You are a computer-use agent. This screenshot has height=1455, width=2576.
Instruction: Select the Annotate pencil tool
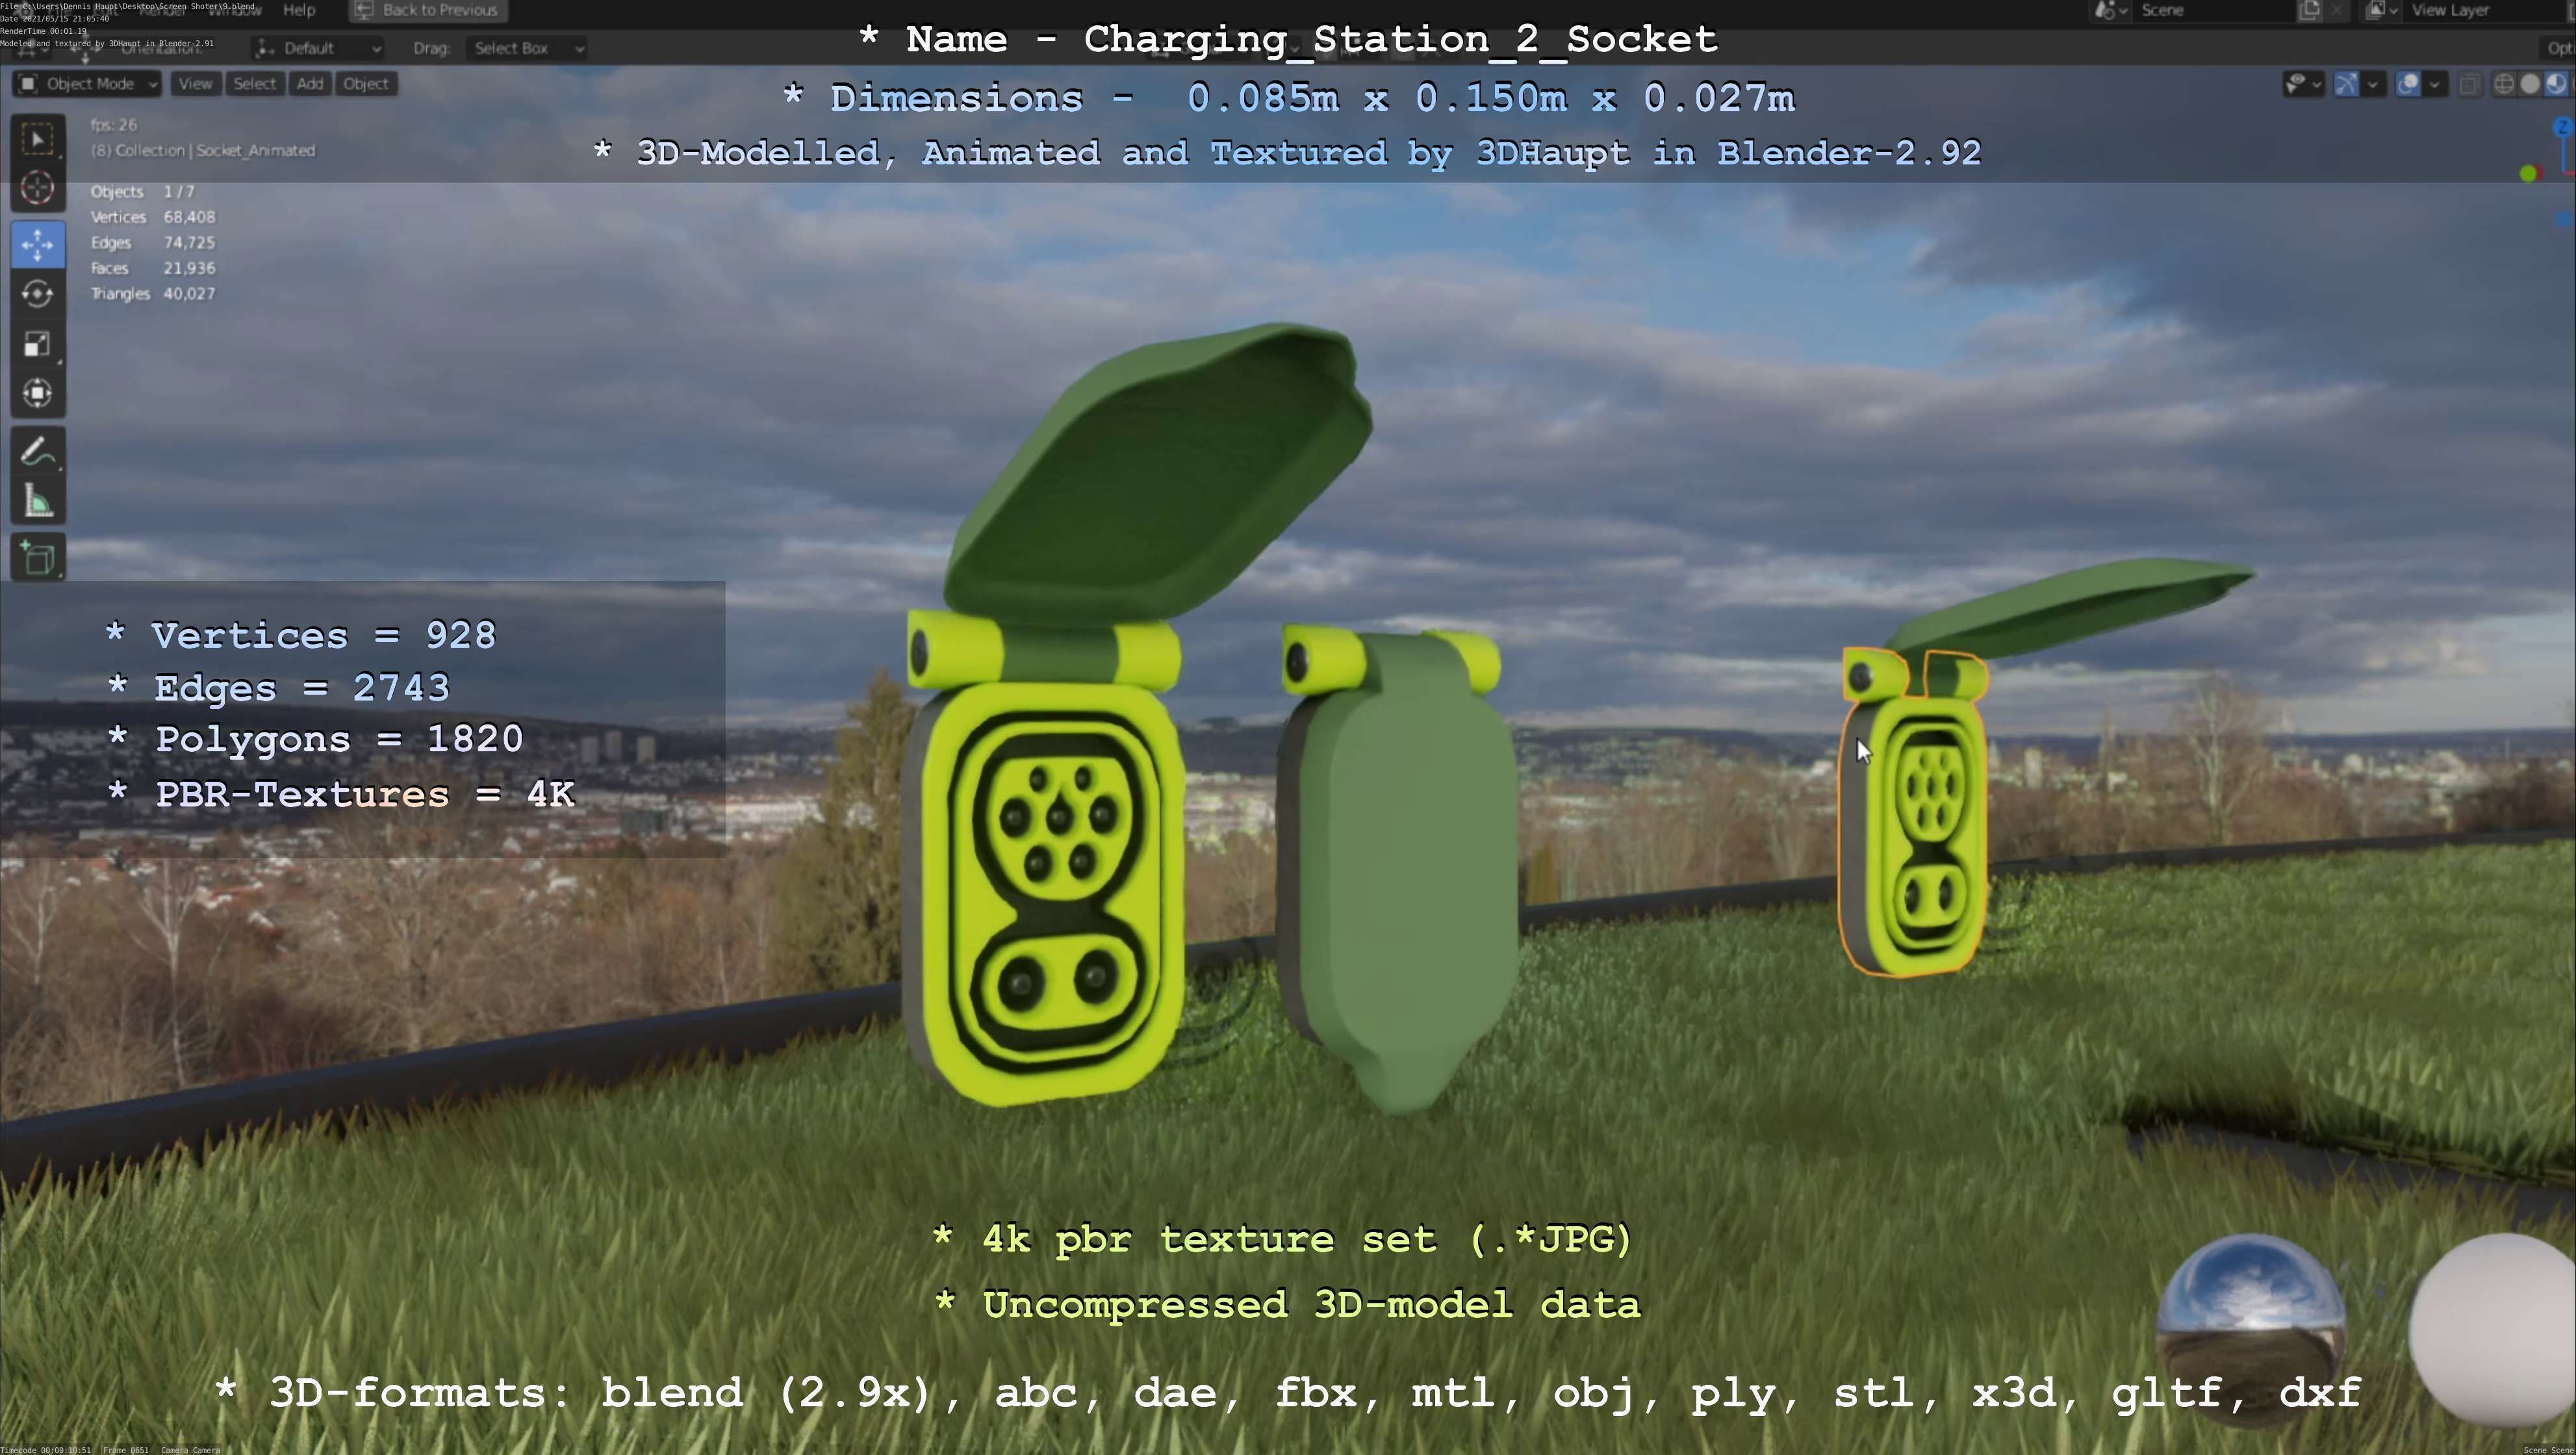tap(38, 452)
